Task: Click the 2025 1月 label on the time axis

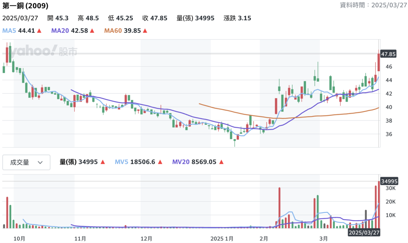Action: (222, 238)
